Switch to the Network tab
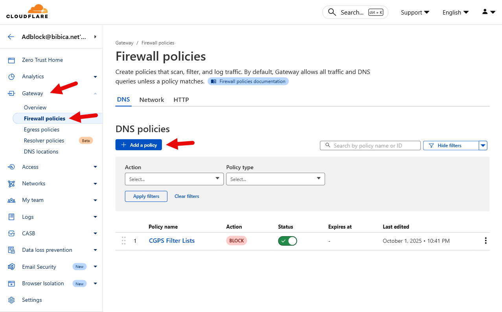 151,100
